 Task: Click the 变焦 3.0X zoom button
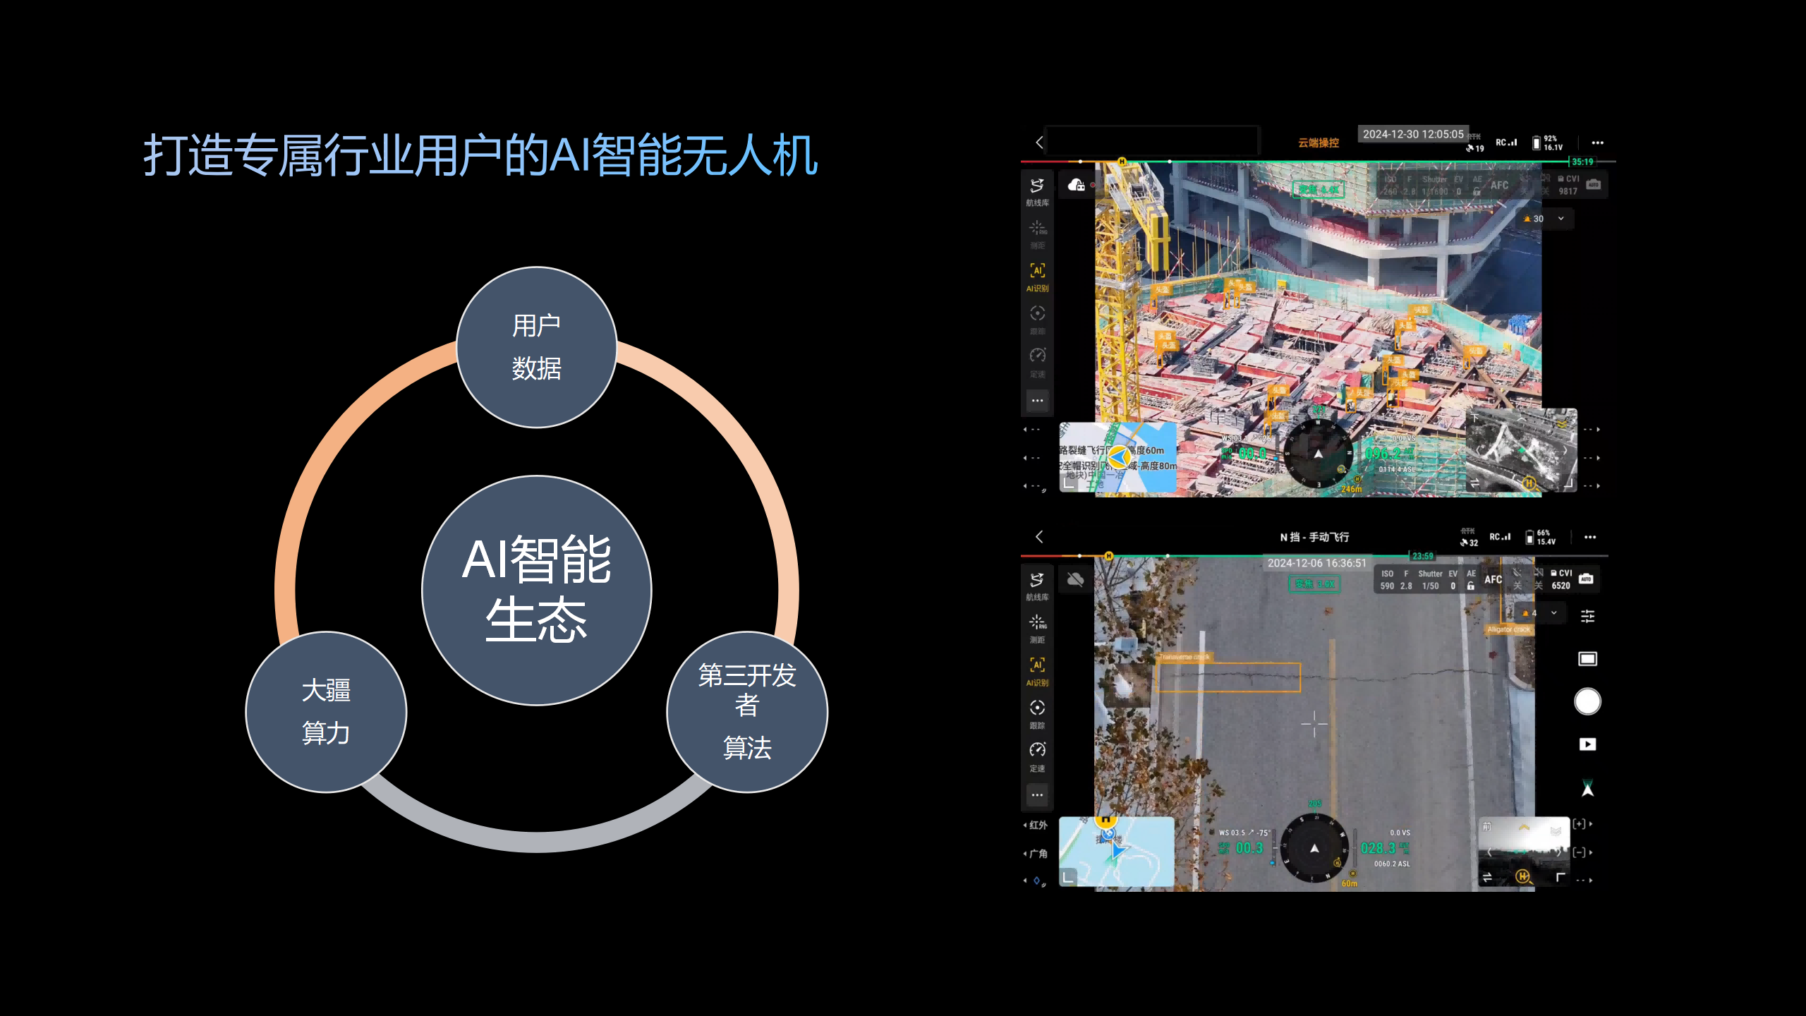1314,584
